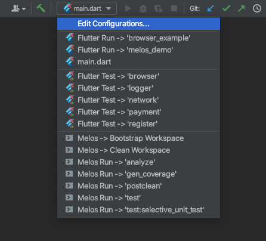Open the user account dropdown

click(x=18, y=8)
